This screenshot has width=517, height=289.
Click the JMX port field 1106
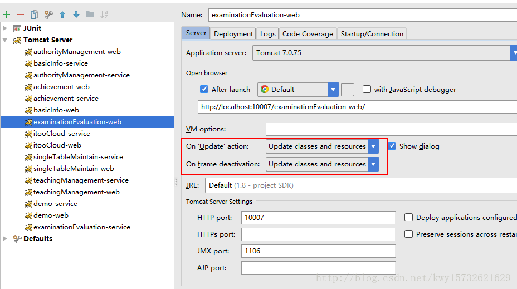coord(319,251)
